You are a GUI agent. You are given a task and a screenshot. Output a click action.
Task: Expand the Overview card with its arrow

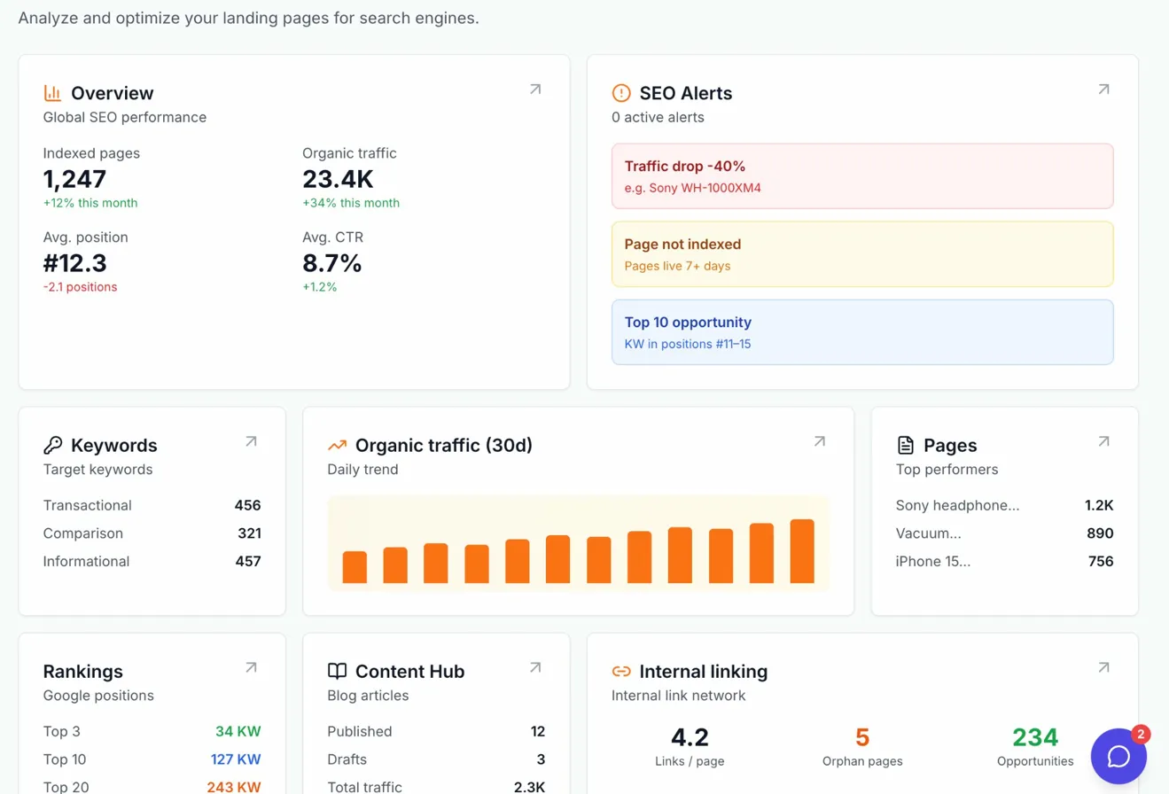(534, 89)
